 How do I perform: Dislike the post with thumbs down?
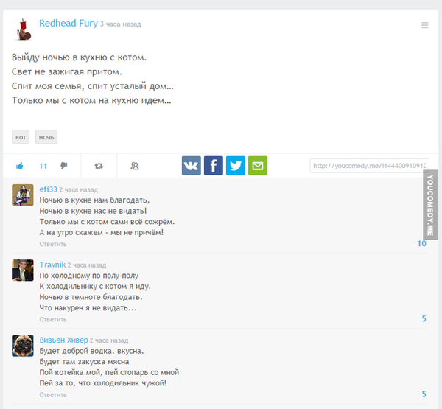coord(64,166)
